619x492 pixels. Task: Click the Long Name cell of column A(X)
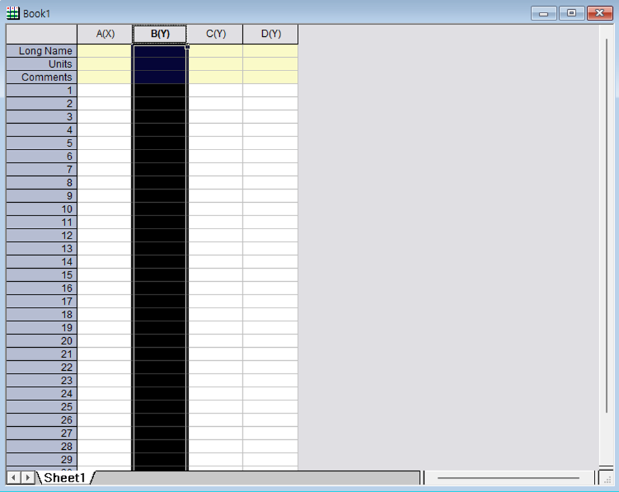pos(104,51)
